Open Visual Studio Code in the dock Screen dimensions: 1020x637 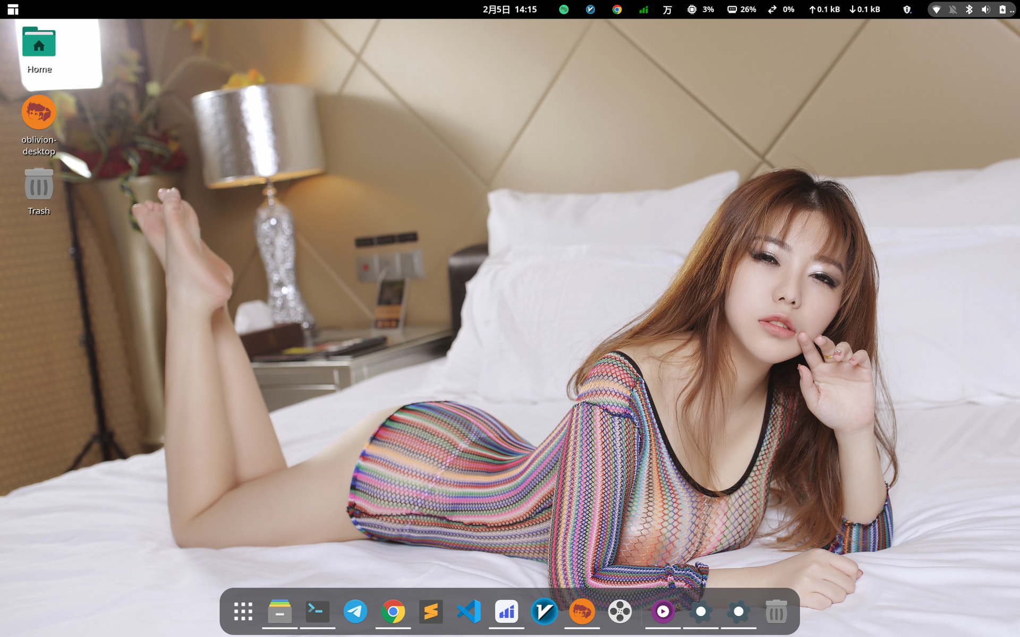469,612
